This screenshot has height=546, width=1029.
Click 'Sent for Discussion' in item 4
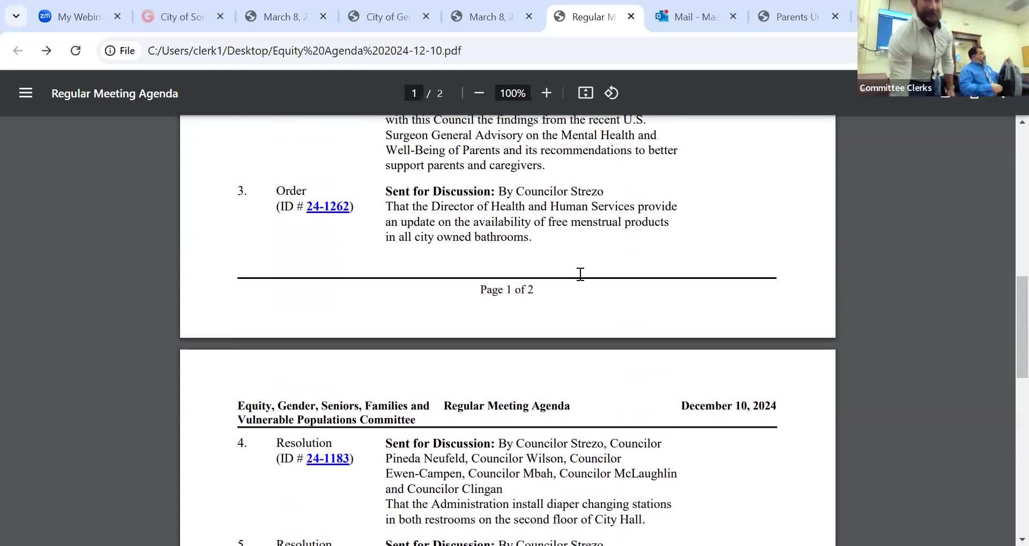(x=440, y=444)
